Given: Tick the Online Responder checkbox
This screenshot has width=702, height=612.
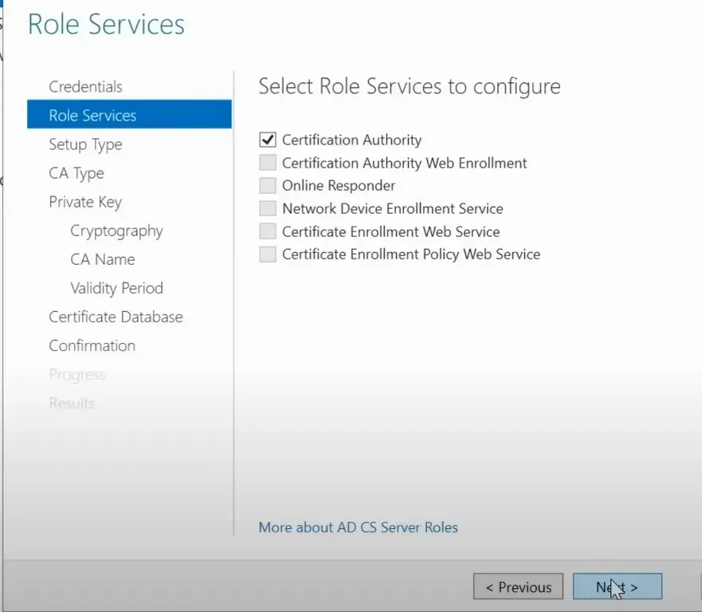Looking at the screenshot, I should 268,186.
